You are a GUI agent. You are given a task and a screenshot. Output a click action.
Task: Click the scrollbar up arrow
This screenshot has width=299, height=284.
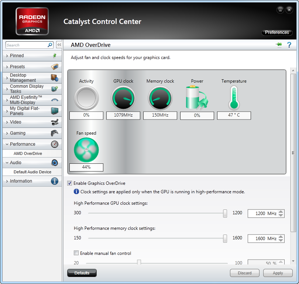tap(293, 70)
